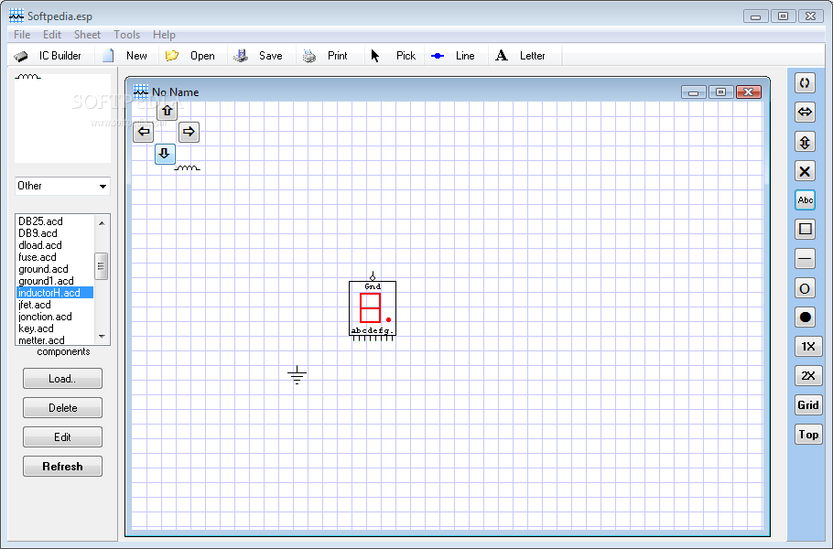Viewport: 833px width, 549px height.
Task: Click the rotate component icon in right panel
Action: [805, 83]
